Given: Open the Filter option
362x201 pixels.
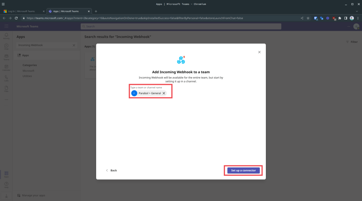Looking at the screenshot, I should tap(352, 42).
